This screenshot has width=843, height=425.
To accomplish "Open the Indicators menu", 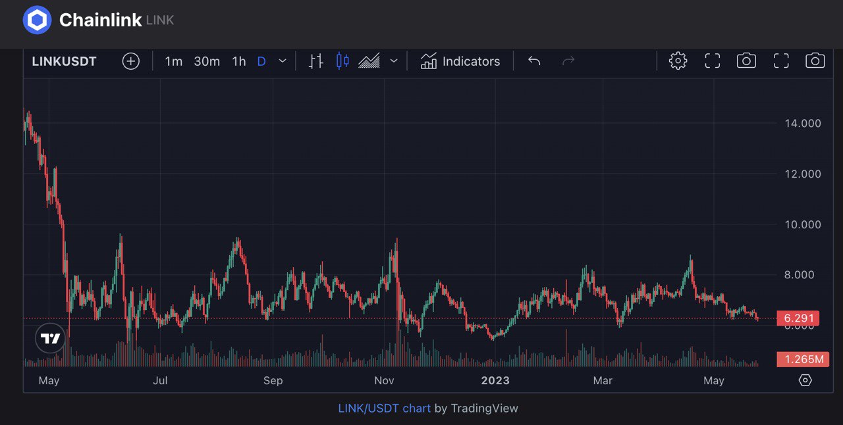I will 460,61.
